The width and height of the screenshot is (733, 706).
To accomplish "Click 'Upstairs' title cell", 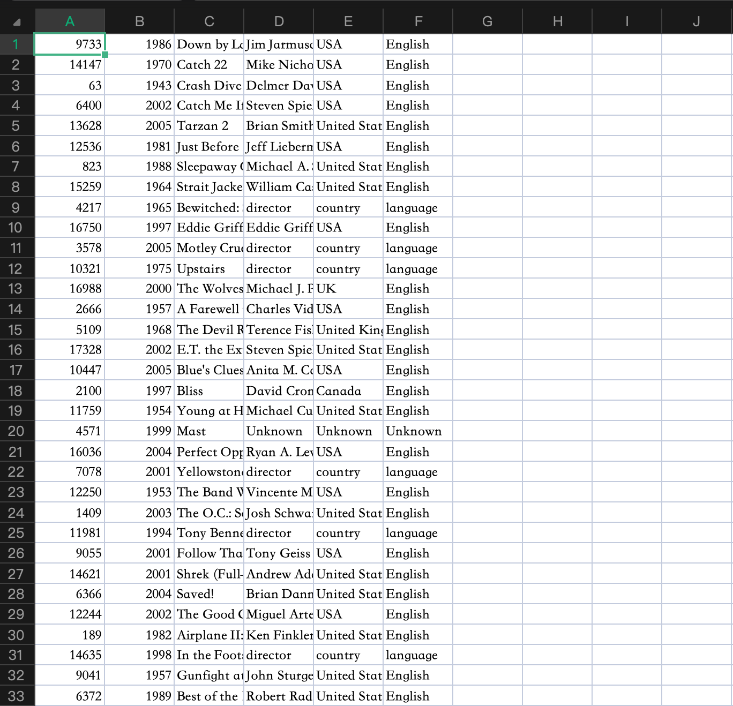I will pos(209,268).
